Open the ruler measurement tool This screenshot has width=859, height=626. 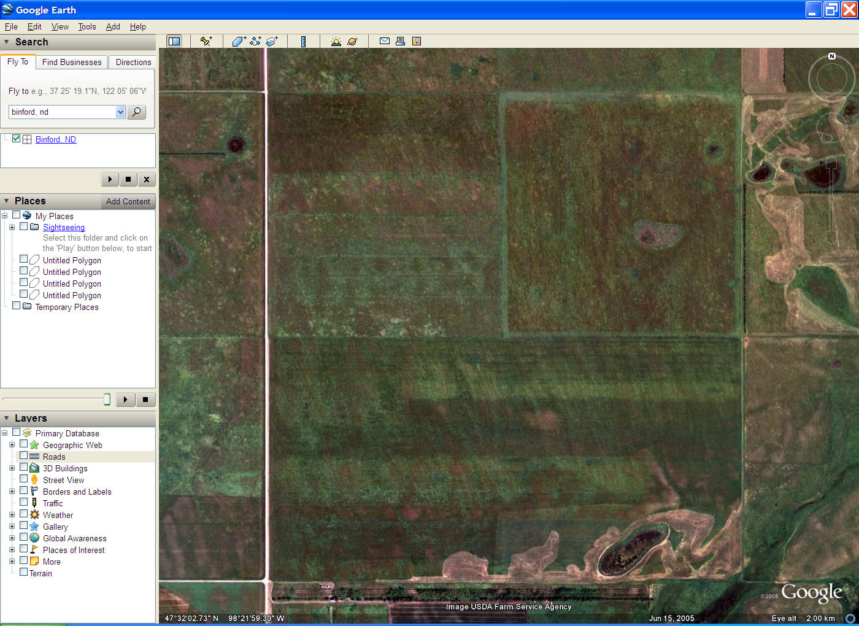coord(303,41)
